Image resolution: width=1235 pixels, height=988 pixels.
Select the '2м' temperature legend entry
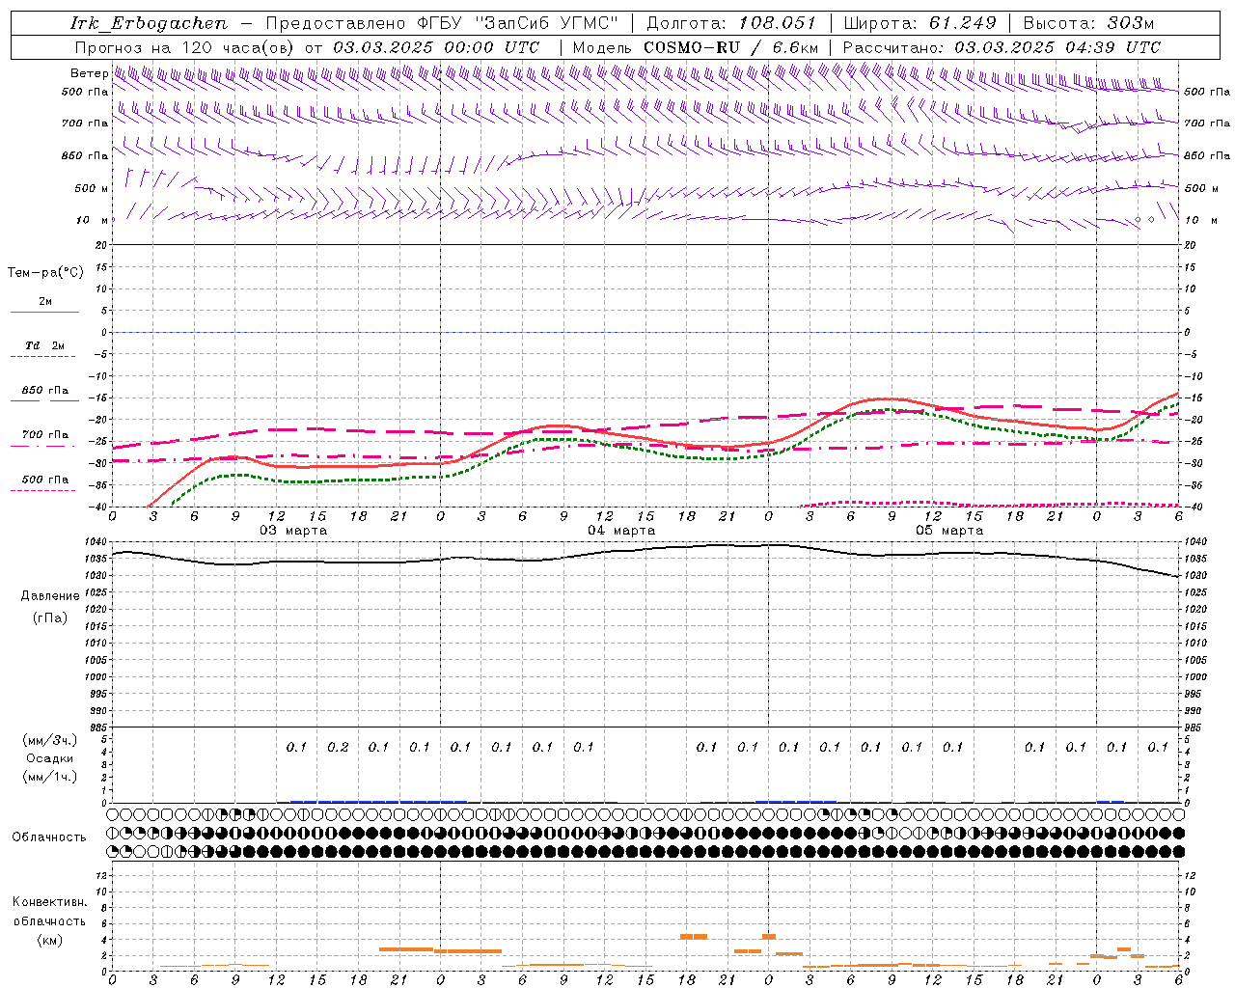(45, 301)
